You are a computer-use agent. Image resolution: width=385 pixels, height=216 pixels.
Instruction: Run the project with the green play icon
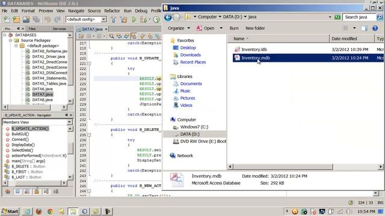[134, 19]
